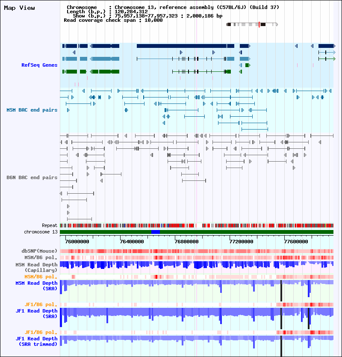Click the blue segment on chromosome 13 bar
342x357 pixels.
coord(156,232)
